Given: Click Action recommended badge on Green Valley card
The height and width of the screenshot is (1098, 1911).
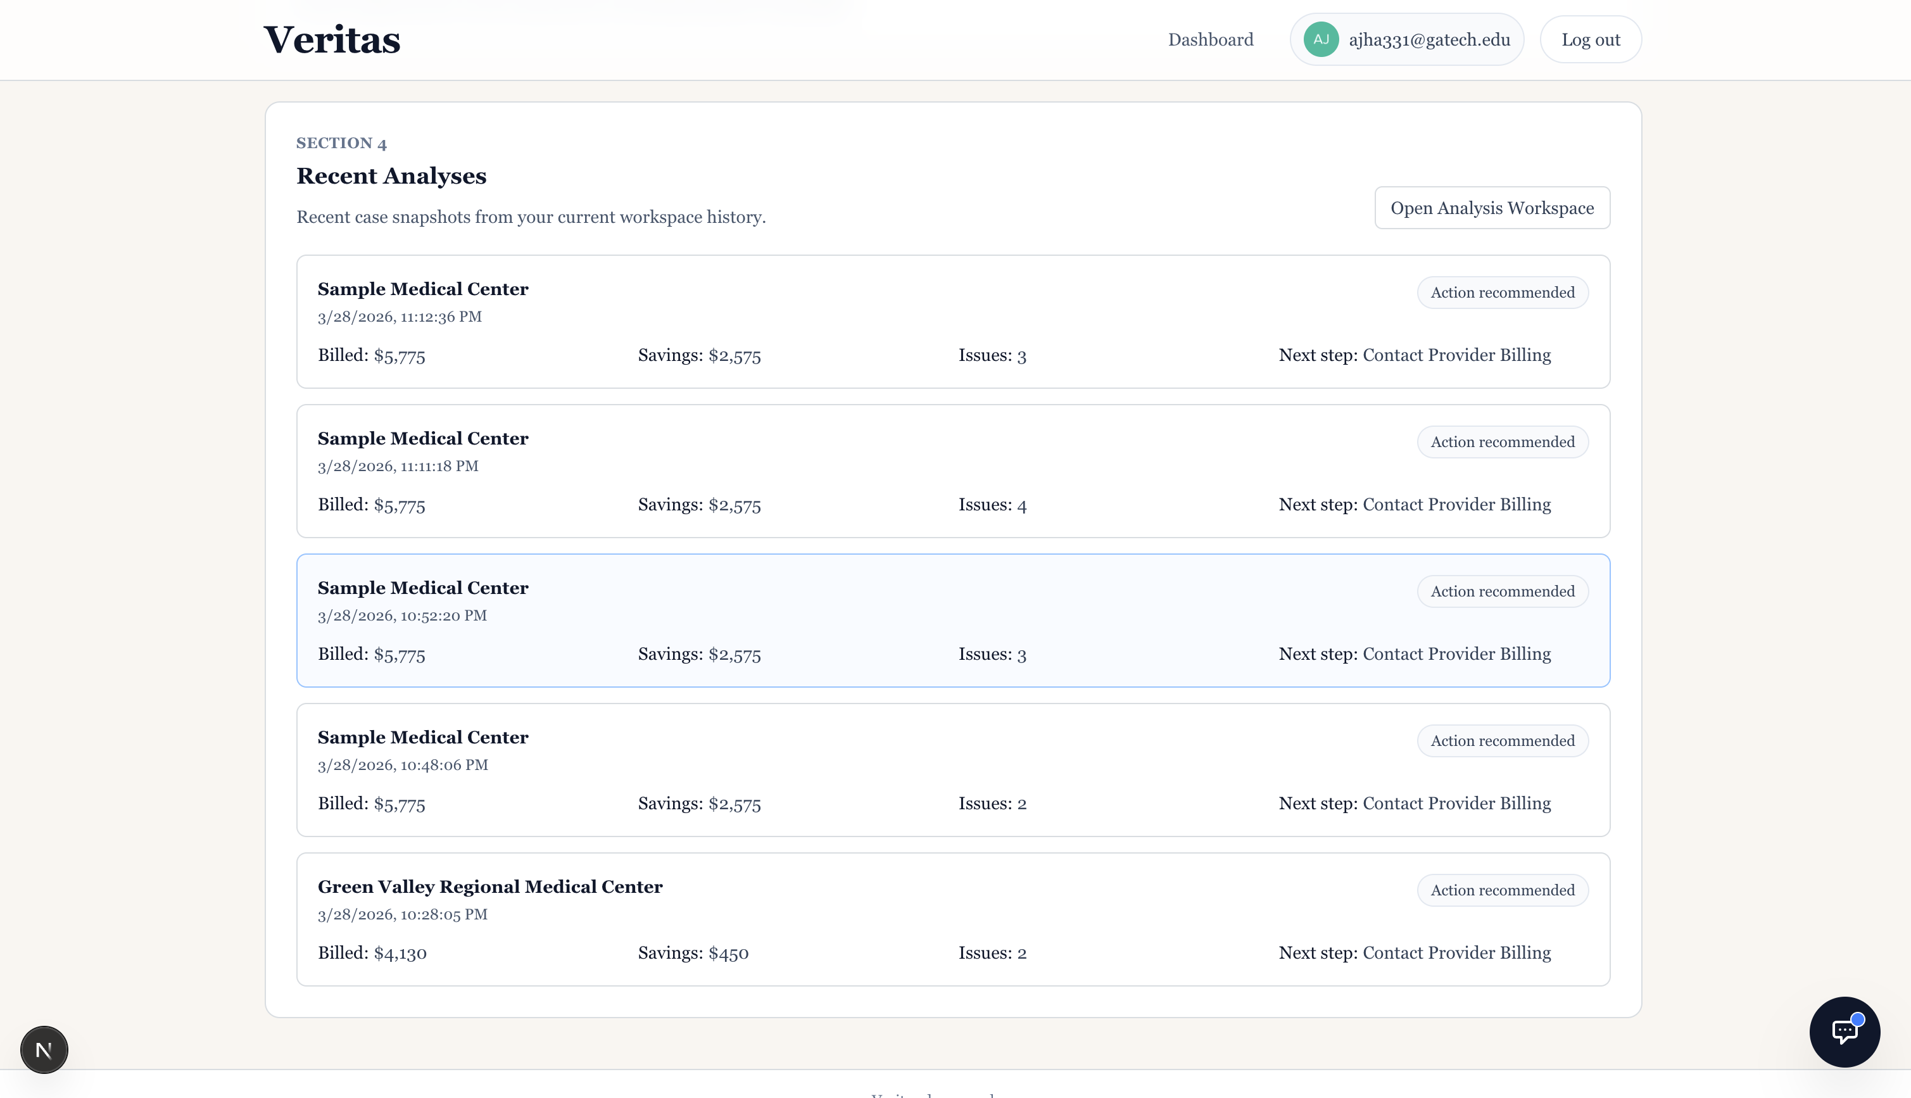Looking at the screenshot, I should pyautogui.click(x=1502, y=890).
